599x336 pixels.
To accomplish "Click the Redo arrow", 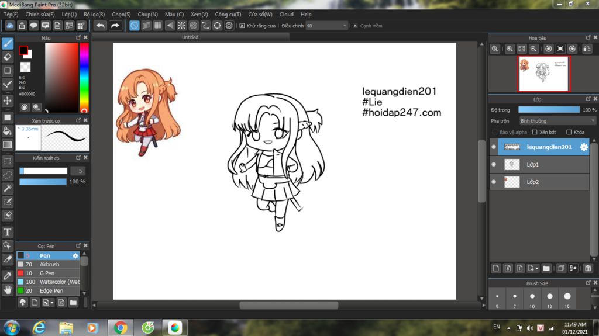I will pos(115,26).
